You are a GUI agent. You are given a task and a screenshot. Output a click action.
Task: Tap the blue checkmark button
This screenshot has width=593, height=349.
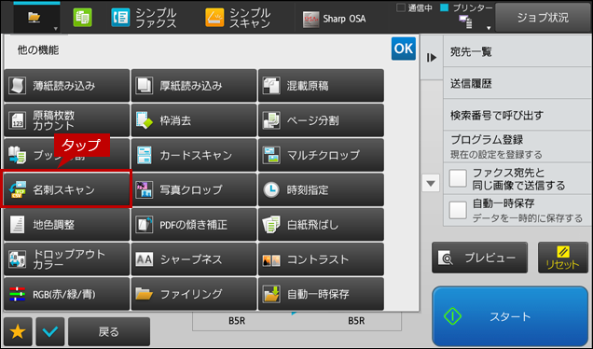[50, 331]
